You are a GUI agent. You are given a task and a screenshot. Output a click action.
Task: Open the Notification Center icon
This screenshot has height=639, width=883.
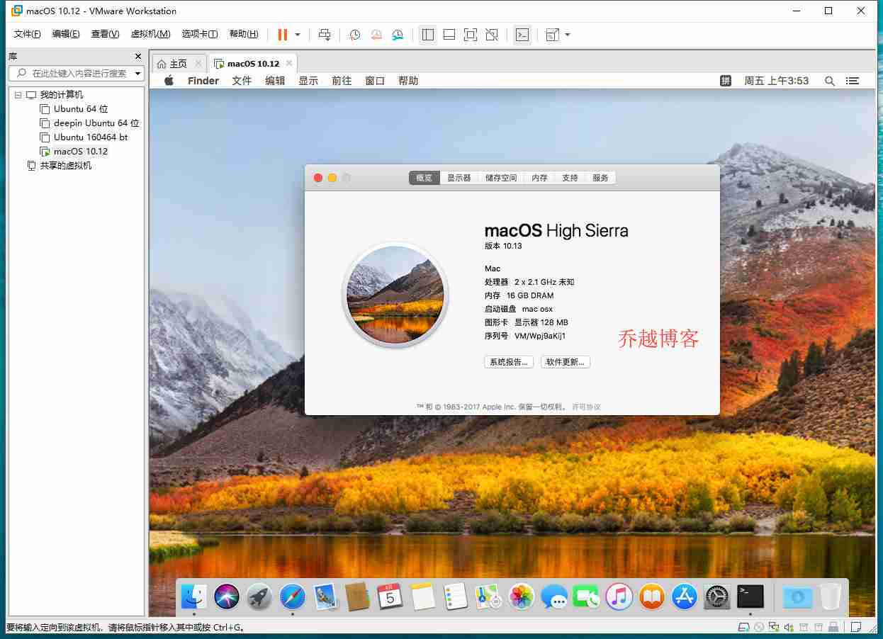click(853, 81)
